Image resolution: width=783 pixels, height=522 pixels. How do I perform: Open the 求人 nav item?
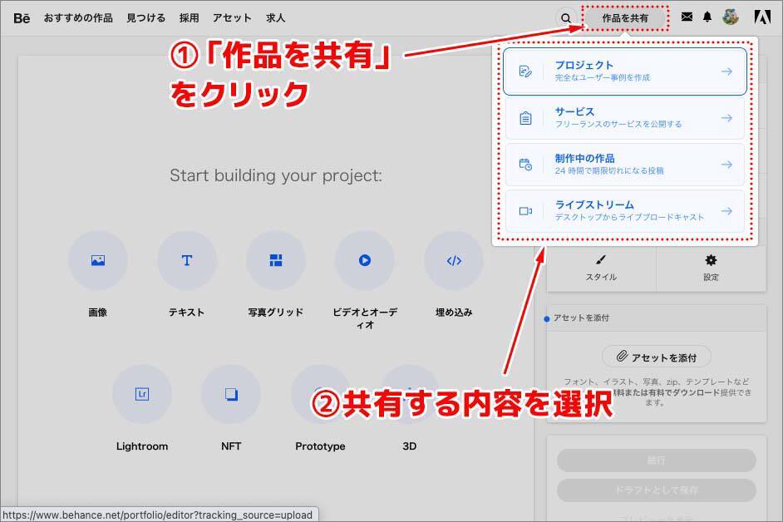(x=276, y=18)
